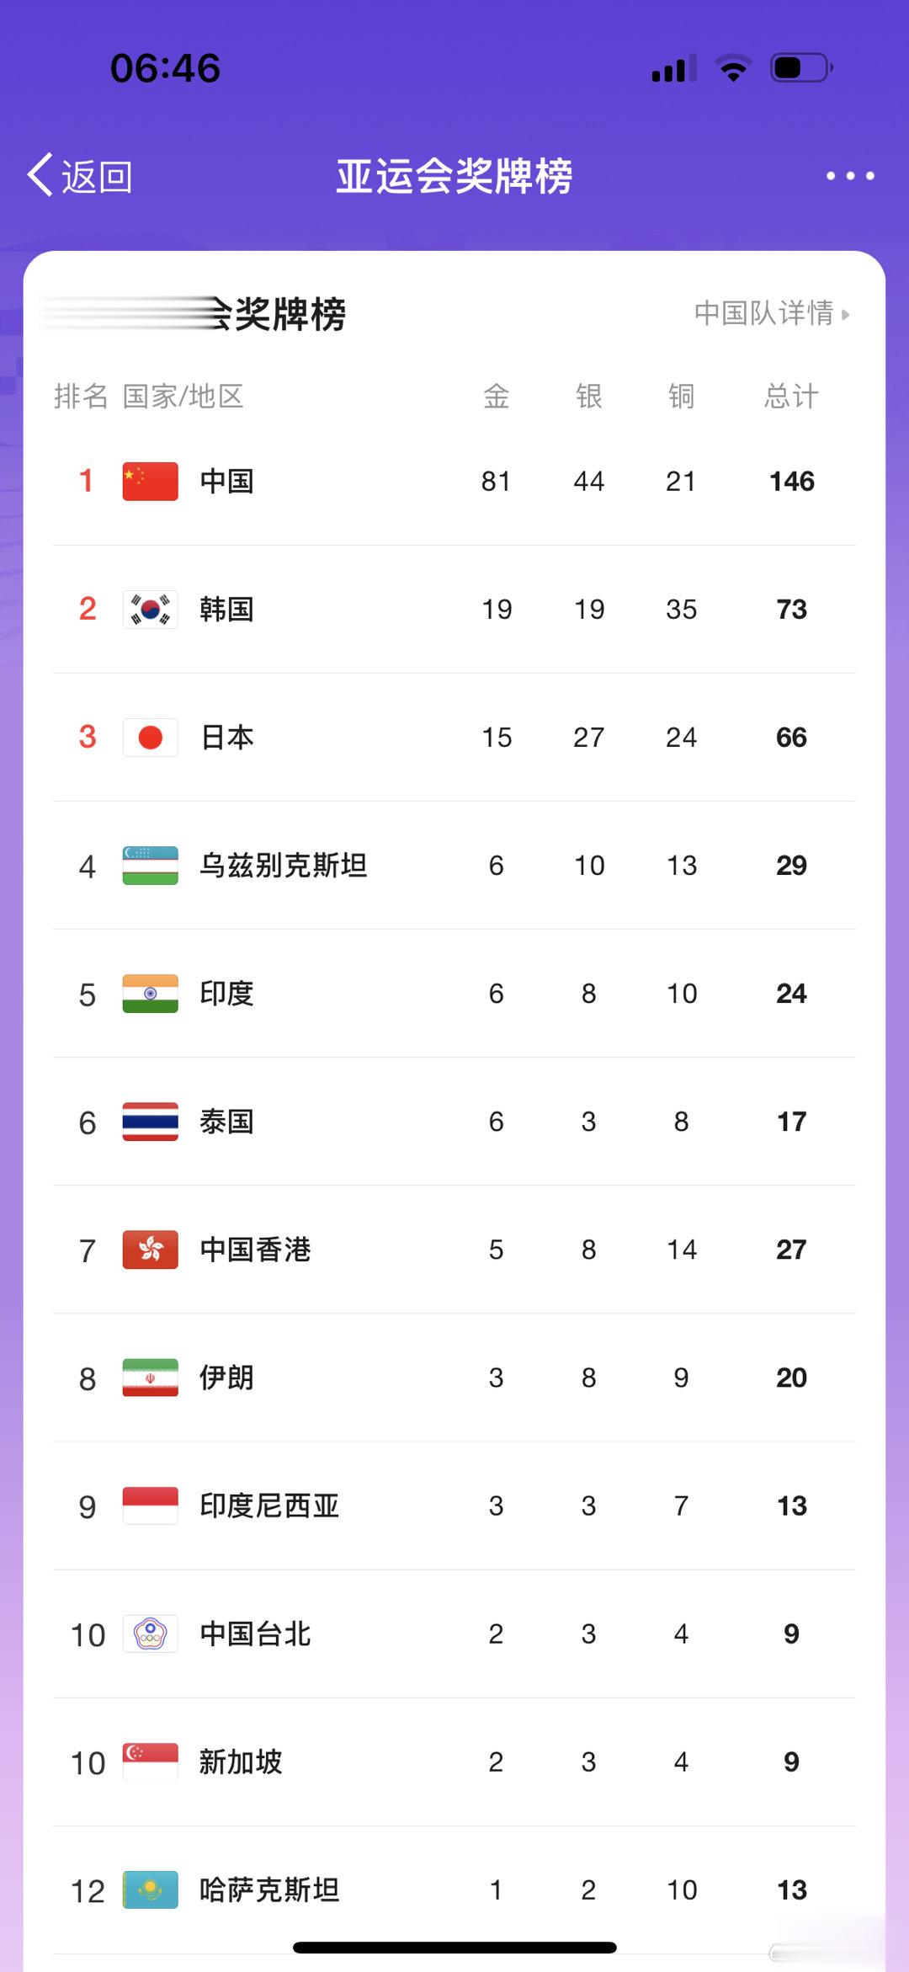Image resolution: width=909 pixels, height=1972 pixels.
Task: Tap the China flag icon
Action: click(x=150, y=481)
